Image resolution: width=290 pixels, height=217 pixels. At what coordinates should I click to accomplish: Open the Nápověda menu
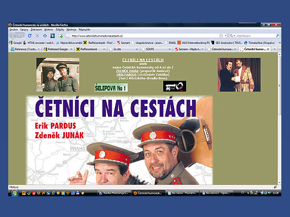(x=84, y=29)
